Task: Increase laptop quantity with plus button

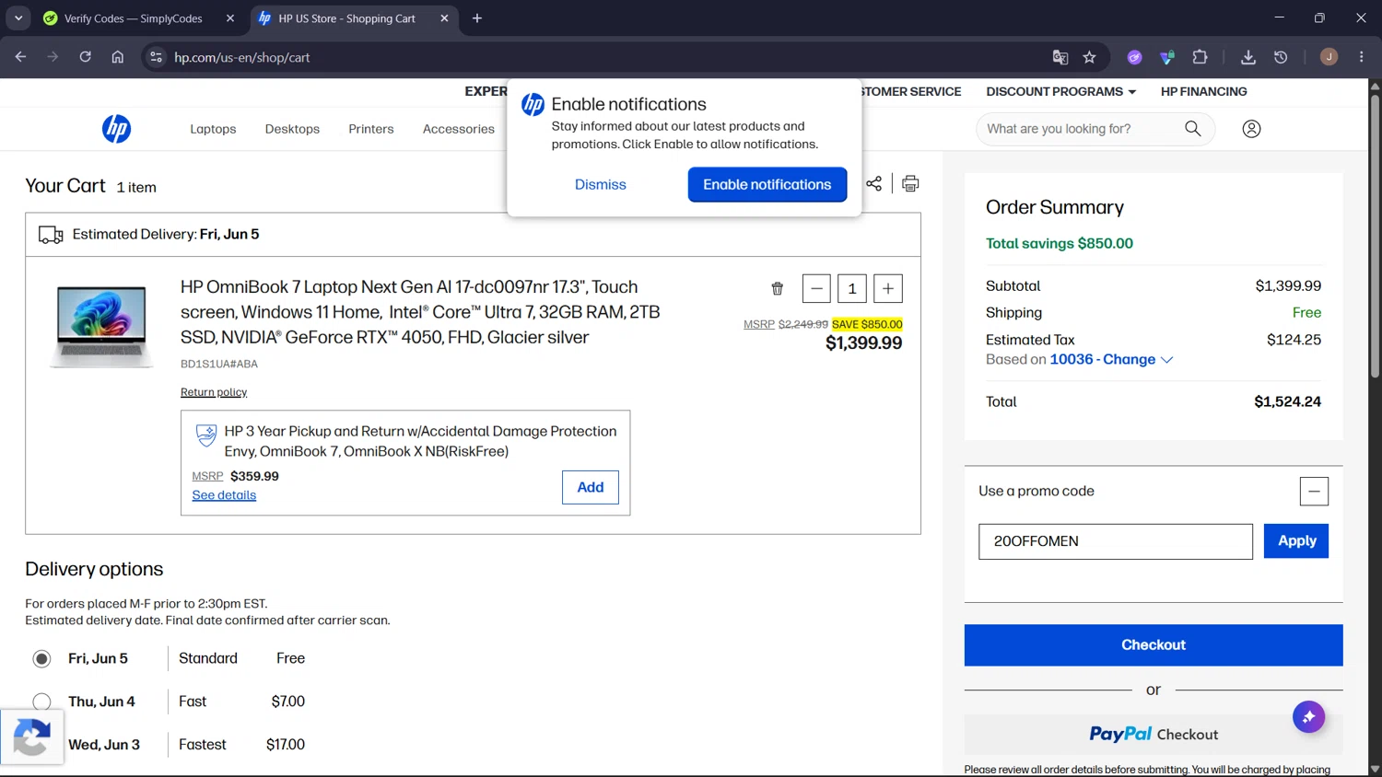Action: [x=888, y=289]
